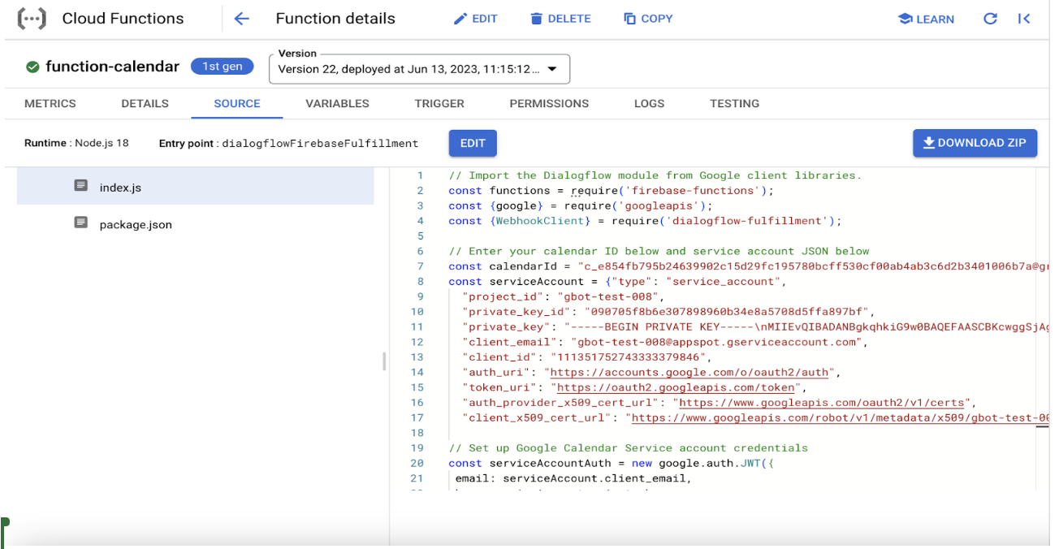
Task: Open the TRIGGER tab
Action: 439,104
